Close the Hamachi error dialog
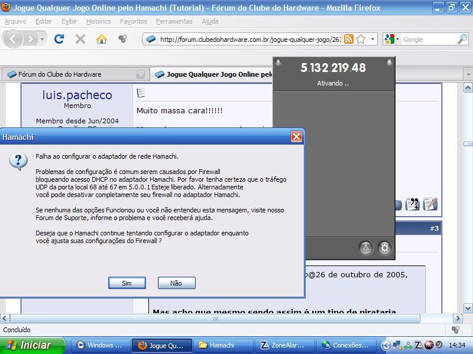This screenshot has width=473, height=354. [x=296, y=137]
